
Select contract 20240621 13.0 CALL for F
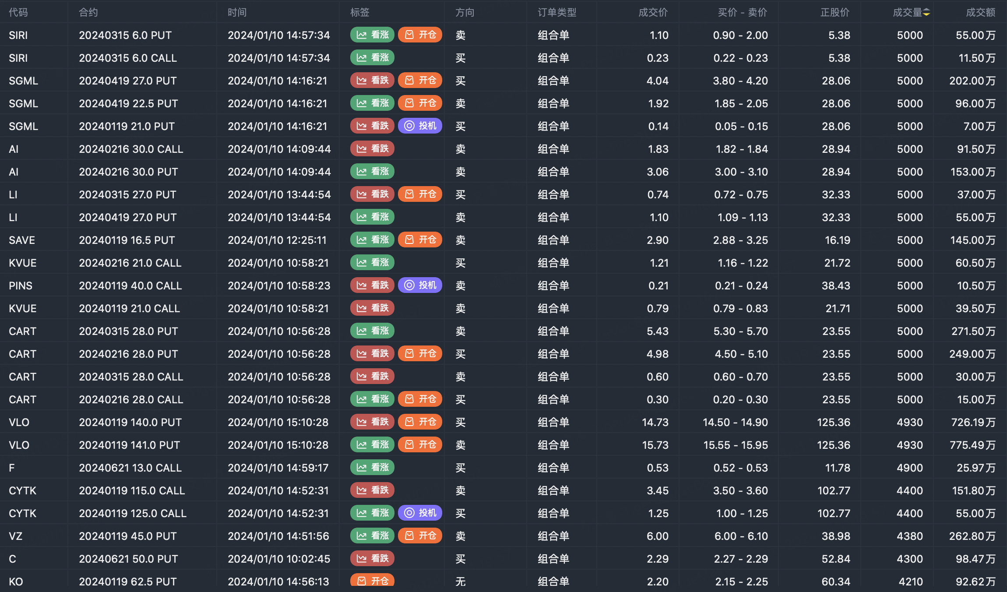130,468
